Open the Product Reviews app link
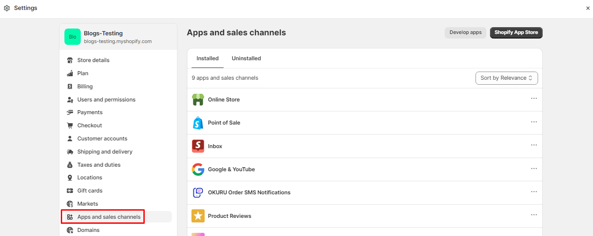 pyautogui.click(x=230, y=216)
